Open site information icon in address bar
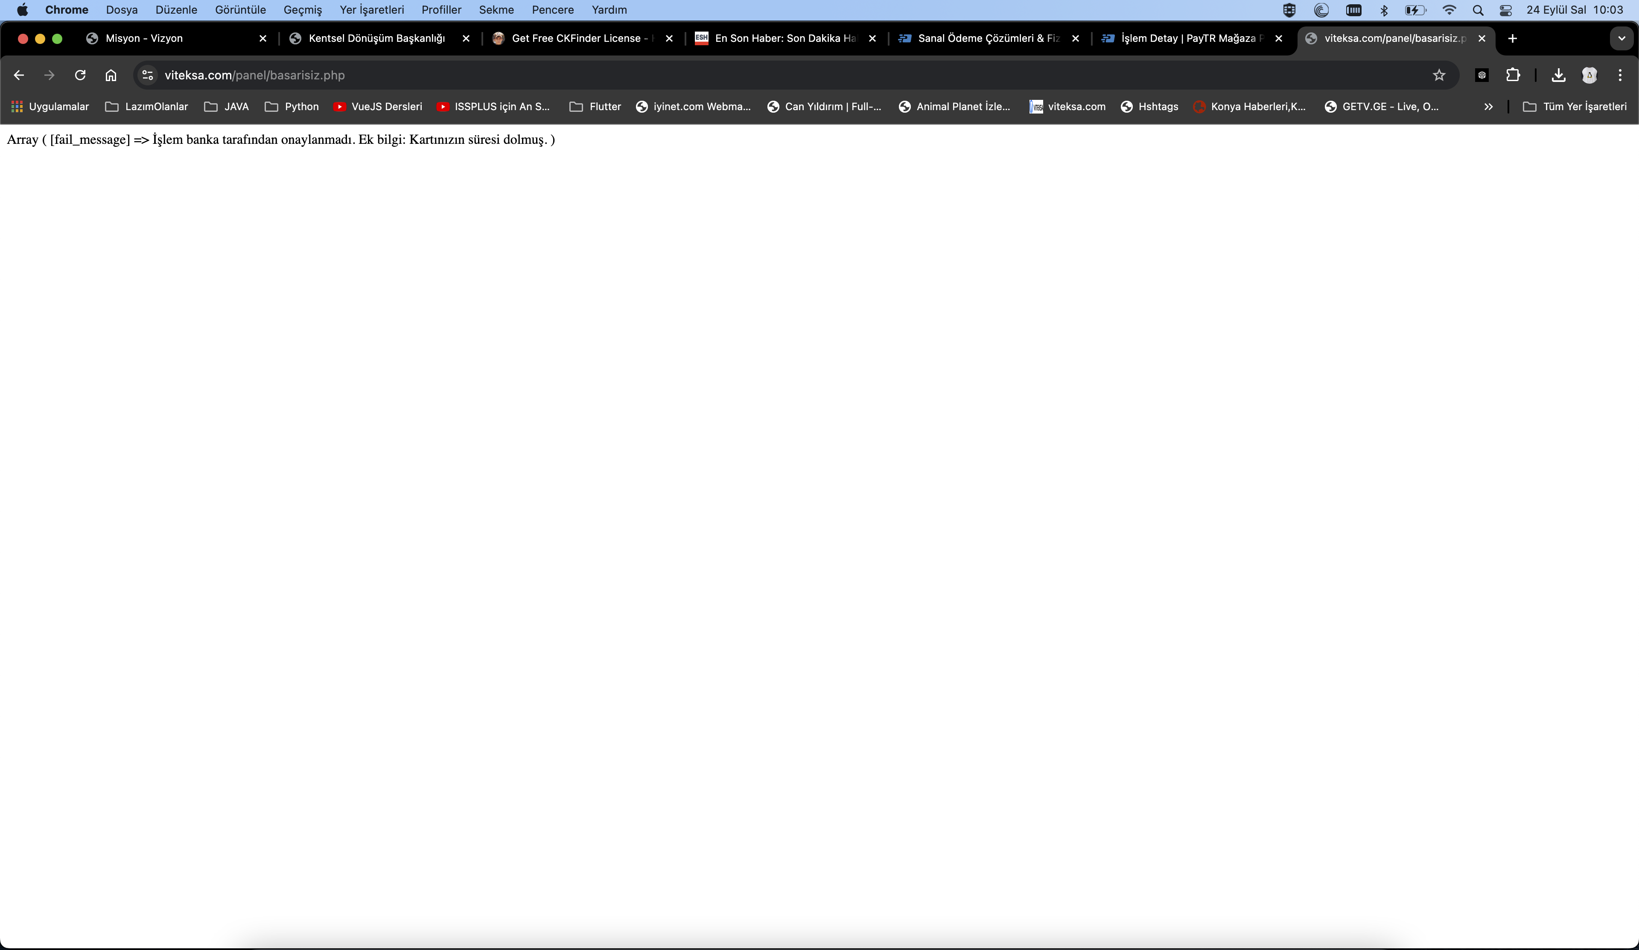This screenshot has height=950, width=1639. click(148, 76)
